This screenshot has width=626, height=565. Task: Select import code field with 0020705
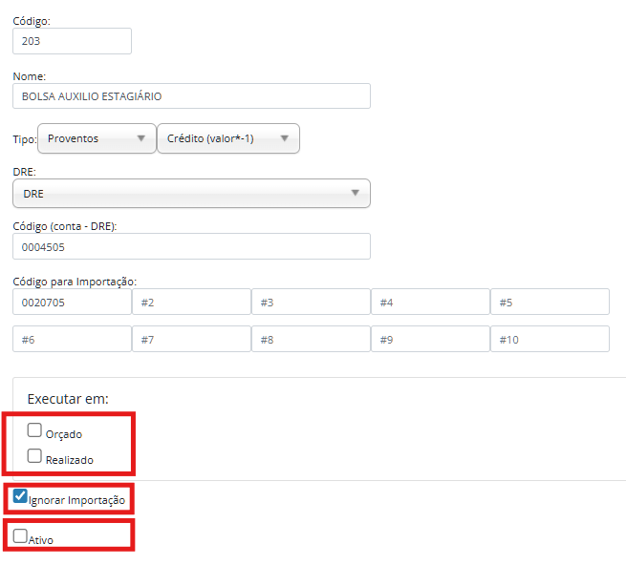[72, 302]
